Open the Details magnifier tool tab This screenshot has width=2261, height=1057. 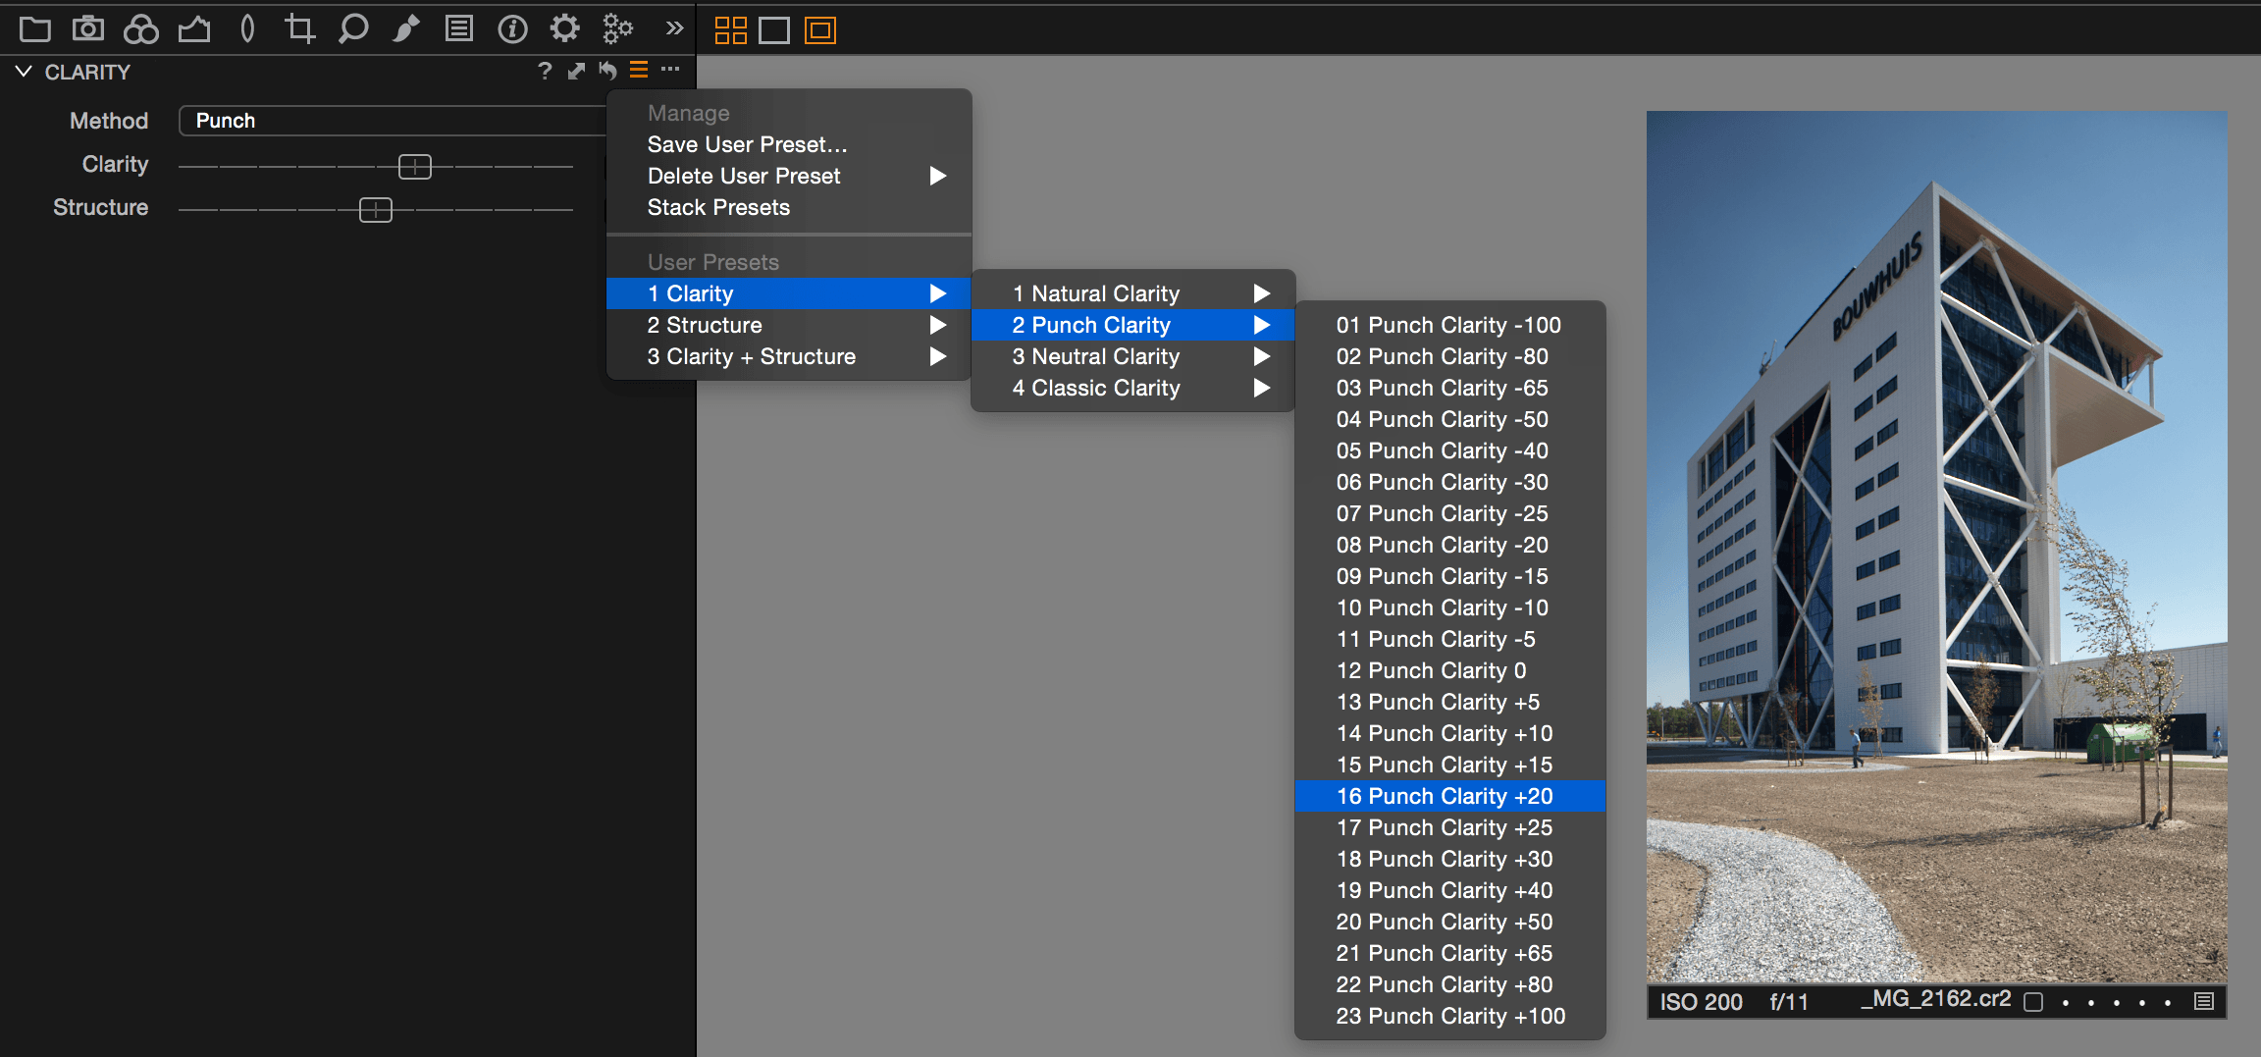353,29
